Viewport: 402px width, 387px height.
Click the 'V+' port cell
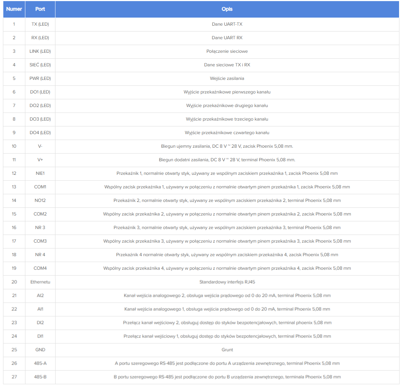tap(40, 160)
